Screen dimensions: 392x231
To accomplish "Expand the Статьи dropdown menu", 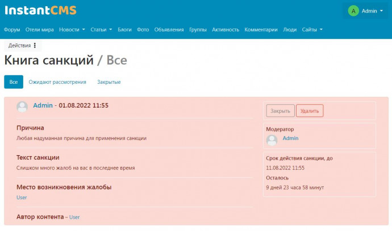I will 101,29.
